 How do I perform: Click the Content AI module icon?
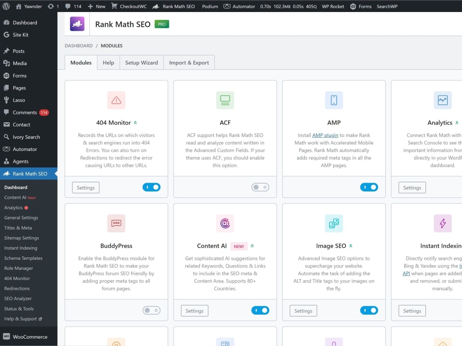[x=225, y=223]
